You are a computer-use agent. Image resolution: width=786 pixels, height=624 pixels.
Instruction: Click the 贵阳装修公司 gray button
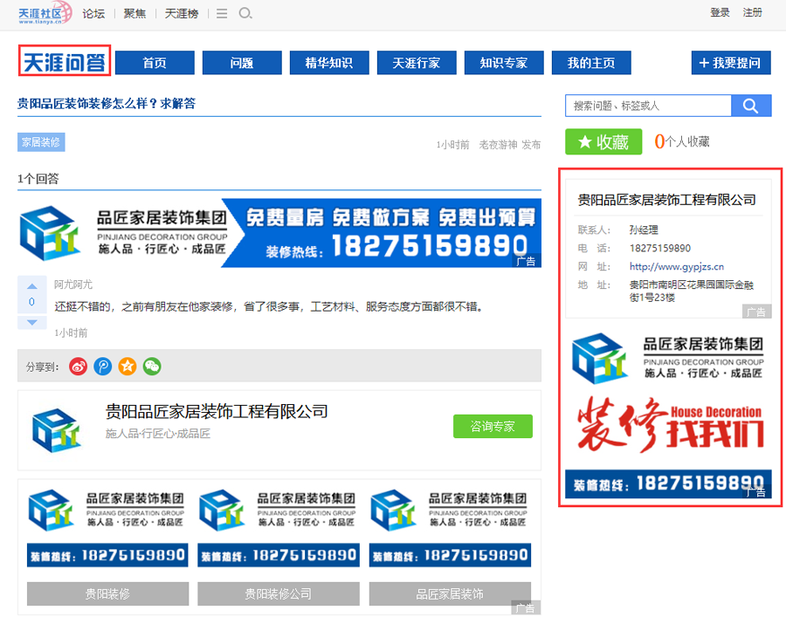(279, 594)
